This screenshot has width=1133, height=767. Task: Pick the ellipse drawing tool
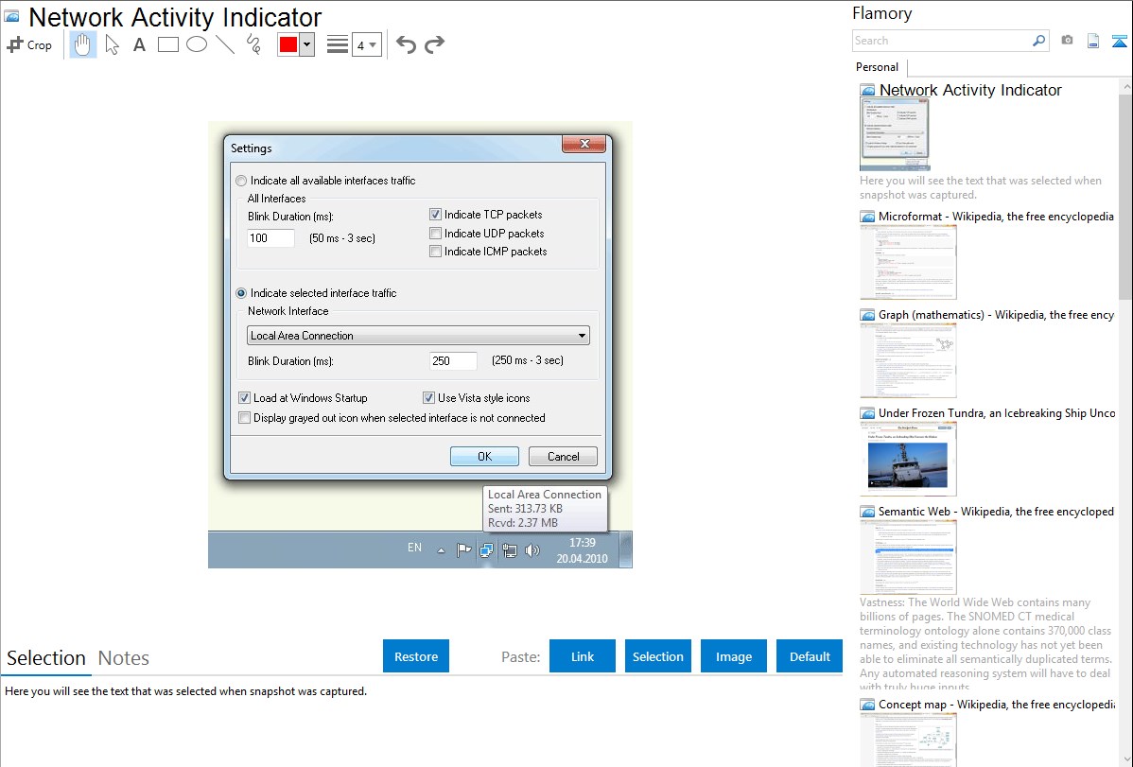pos(197,44)
